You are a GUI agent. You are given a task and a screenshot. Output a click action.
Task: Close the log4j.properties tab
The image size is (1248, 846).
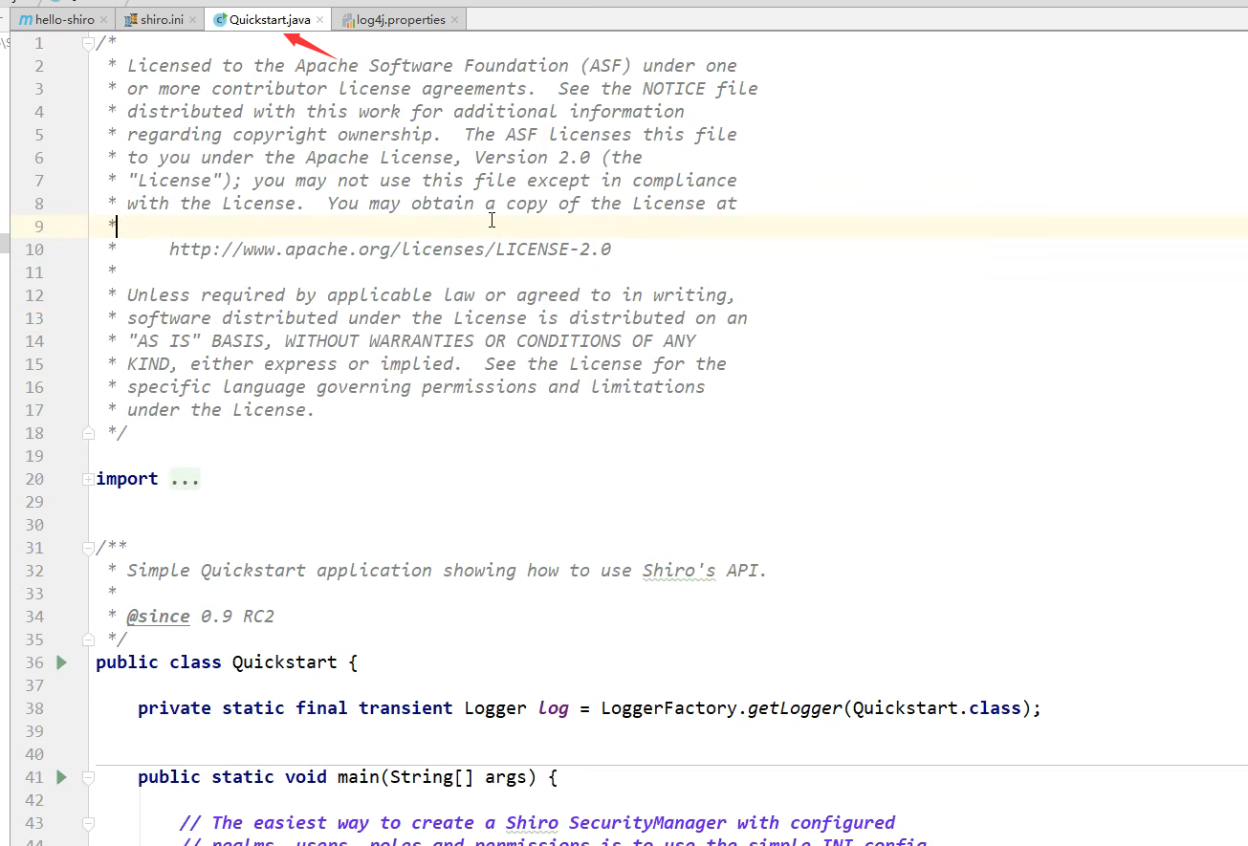coord(454,20)
